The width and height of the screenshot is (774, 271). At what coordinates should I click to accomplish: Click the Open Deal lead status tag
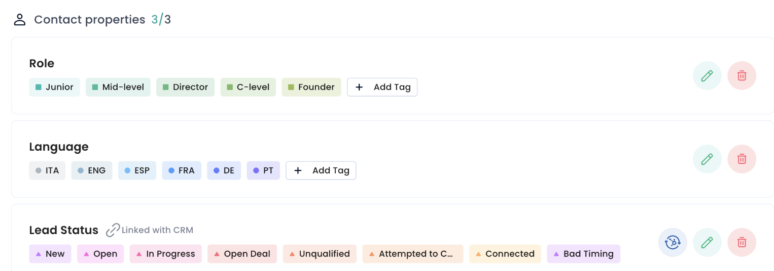coord(242,254)
